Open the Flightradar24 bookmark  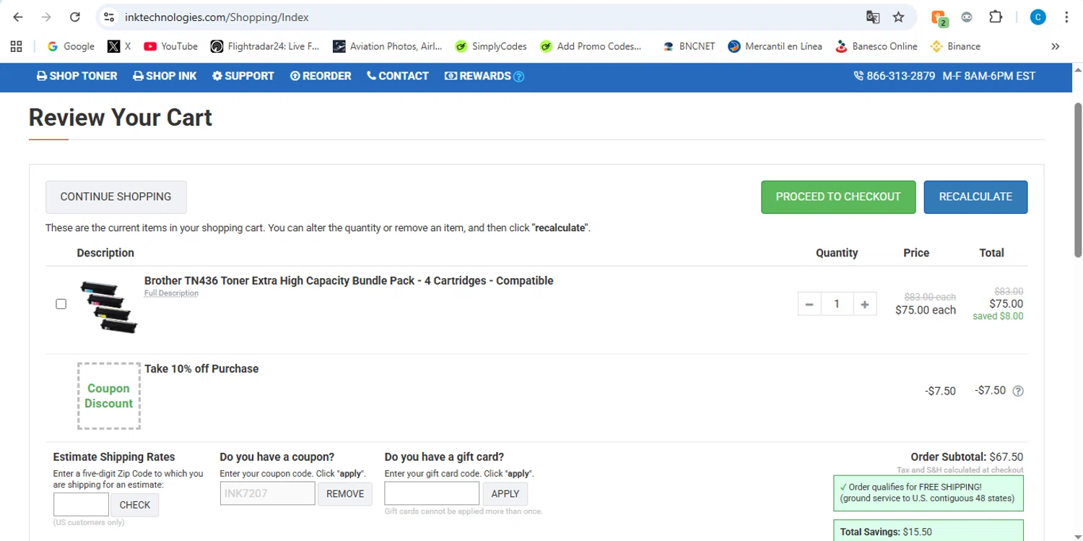[264, 46]
